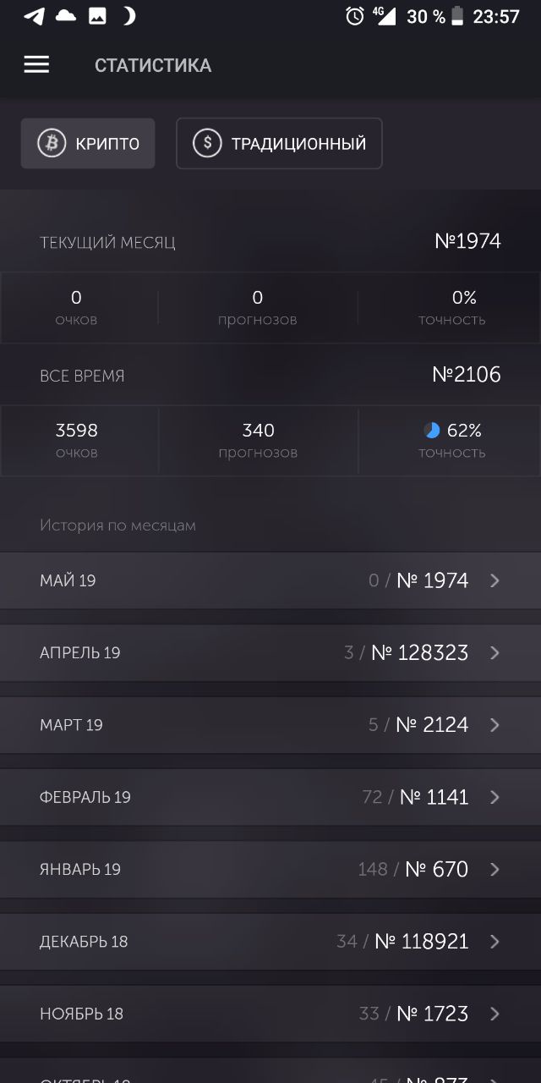Expand Февраль 19 row chevron
This screenshot has height=1083, width=541.
point(495,797)
